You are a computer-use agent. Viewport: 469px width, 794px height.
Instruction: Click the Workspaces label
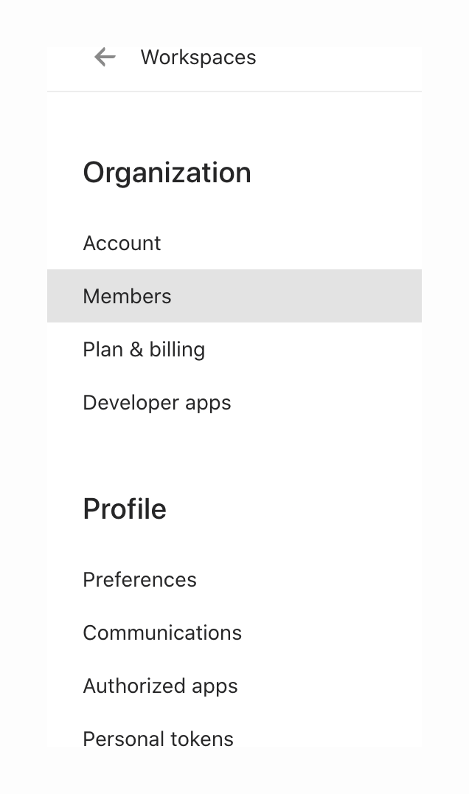[x=198, y=57]
